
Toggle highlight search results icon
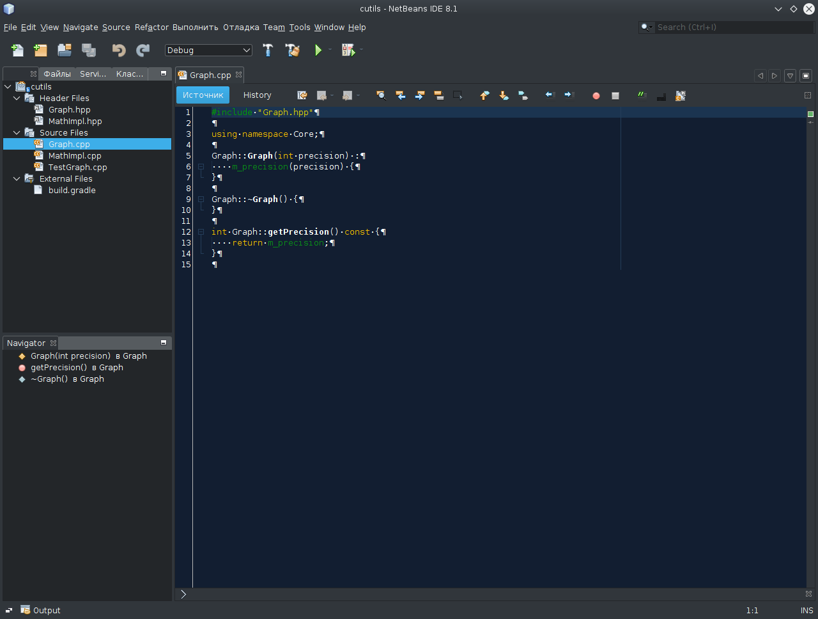pos(439,95)
